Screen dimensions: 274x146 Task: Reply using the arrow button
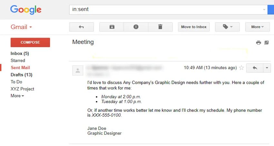[255, 68]
